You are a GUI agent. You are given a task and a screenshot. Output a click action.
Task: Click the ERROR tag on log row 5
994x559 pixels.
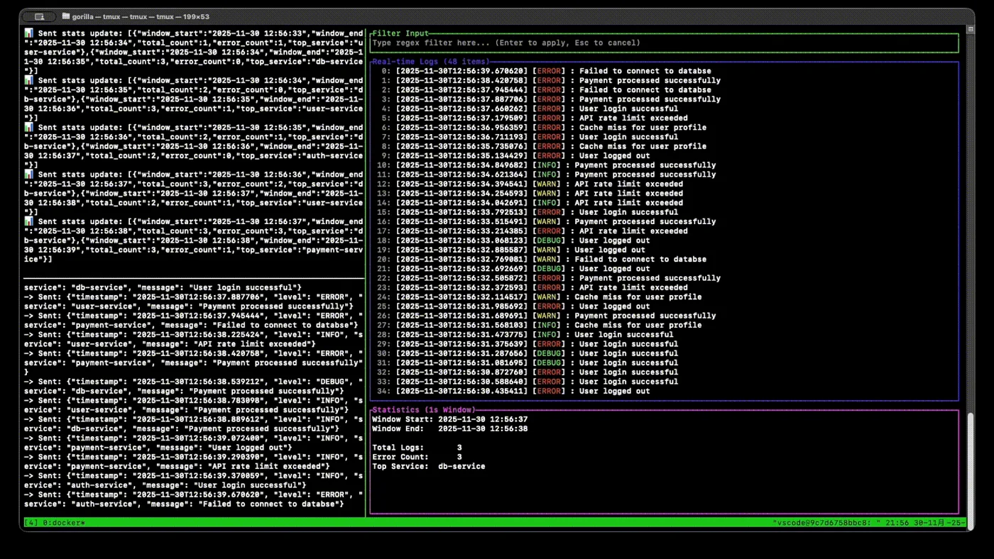[550, 118]
